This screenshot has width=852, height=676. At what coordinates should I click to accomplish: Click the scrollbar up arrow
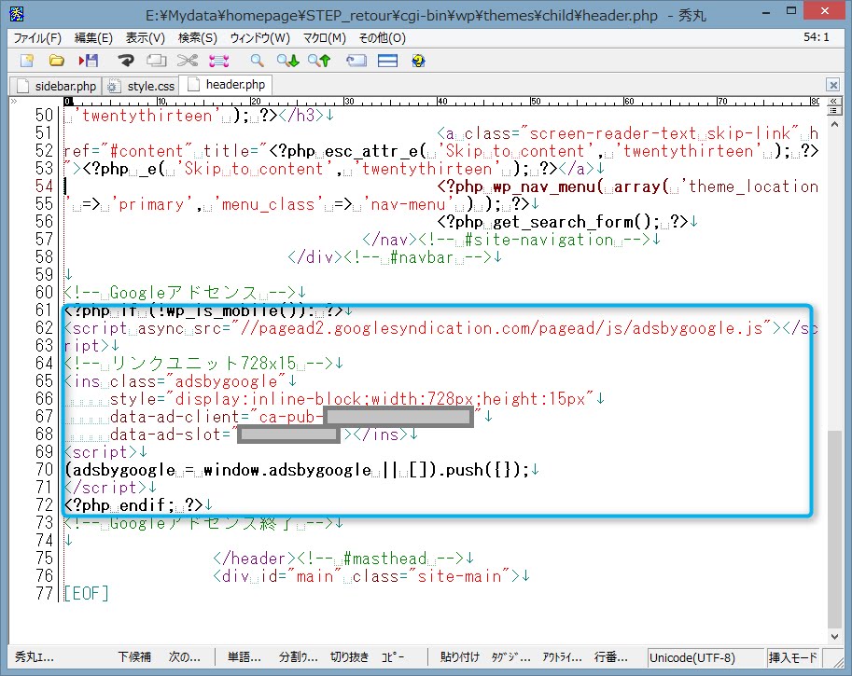click(834, 124)
